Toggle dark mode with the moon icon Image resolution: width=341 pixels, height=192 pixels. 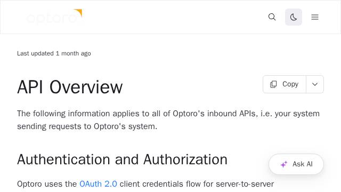tap(294, 17)
